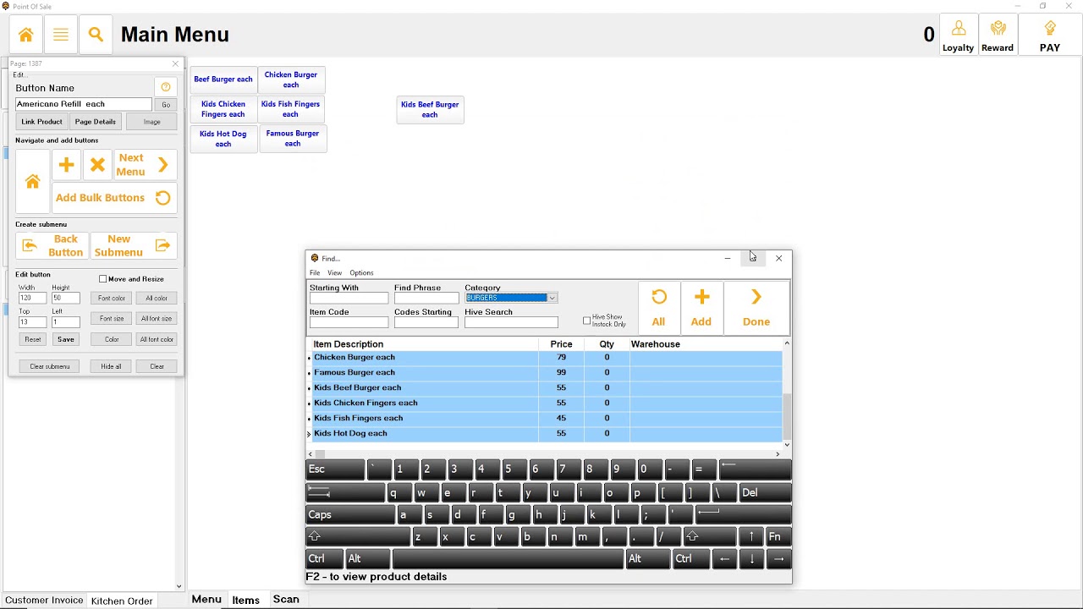The height and width of the screenshot is (609, 1083).
Task: Open the Category BURGERS dropdown
Action: 511,298
